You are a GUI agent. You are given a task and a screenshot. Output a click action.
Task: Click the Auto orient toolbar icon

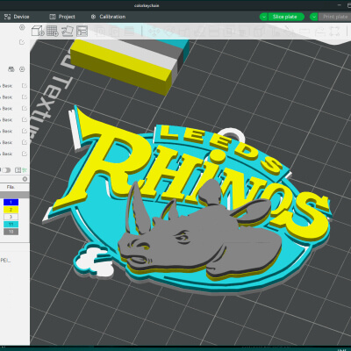68,31
